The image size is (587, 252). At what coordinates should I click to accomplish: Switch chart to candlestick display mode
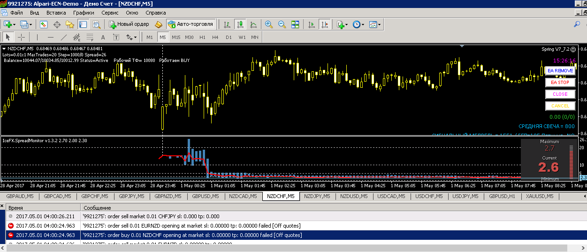pyautogui.click(x=240, y=24)
